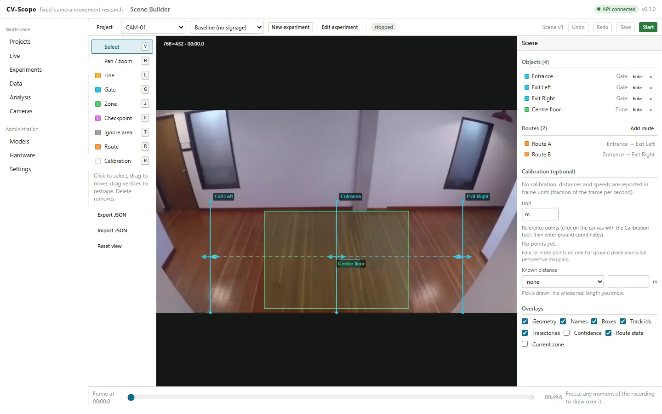Open the Cameras section
Screen dimensions: 662x414
21,111
